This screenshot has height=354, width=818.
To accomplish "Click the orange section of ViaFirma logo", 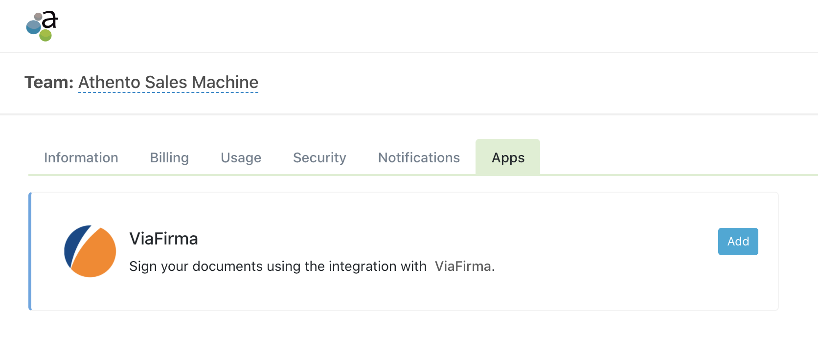I will click(95, 255).
